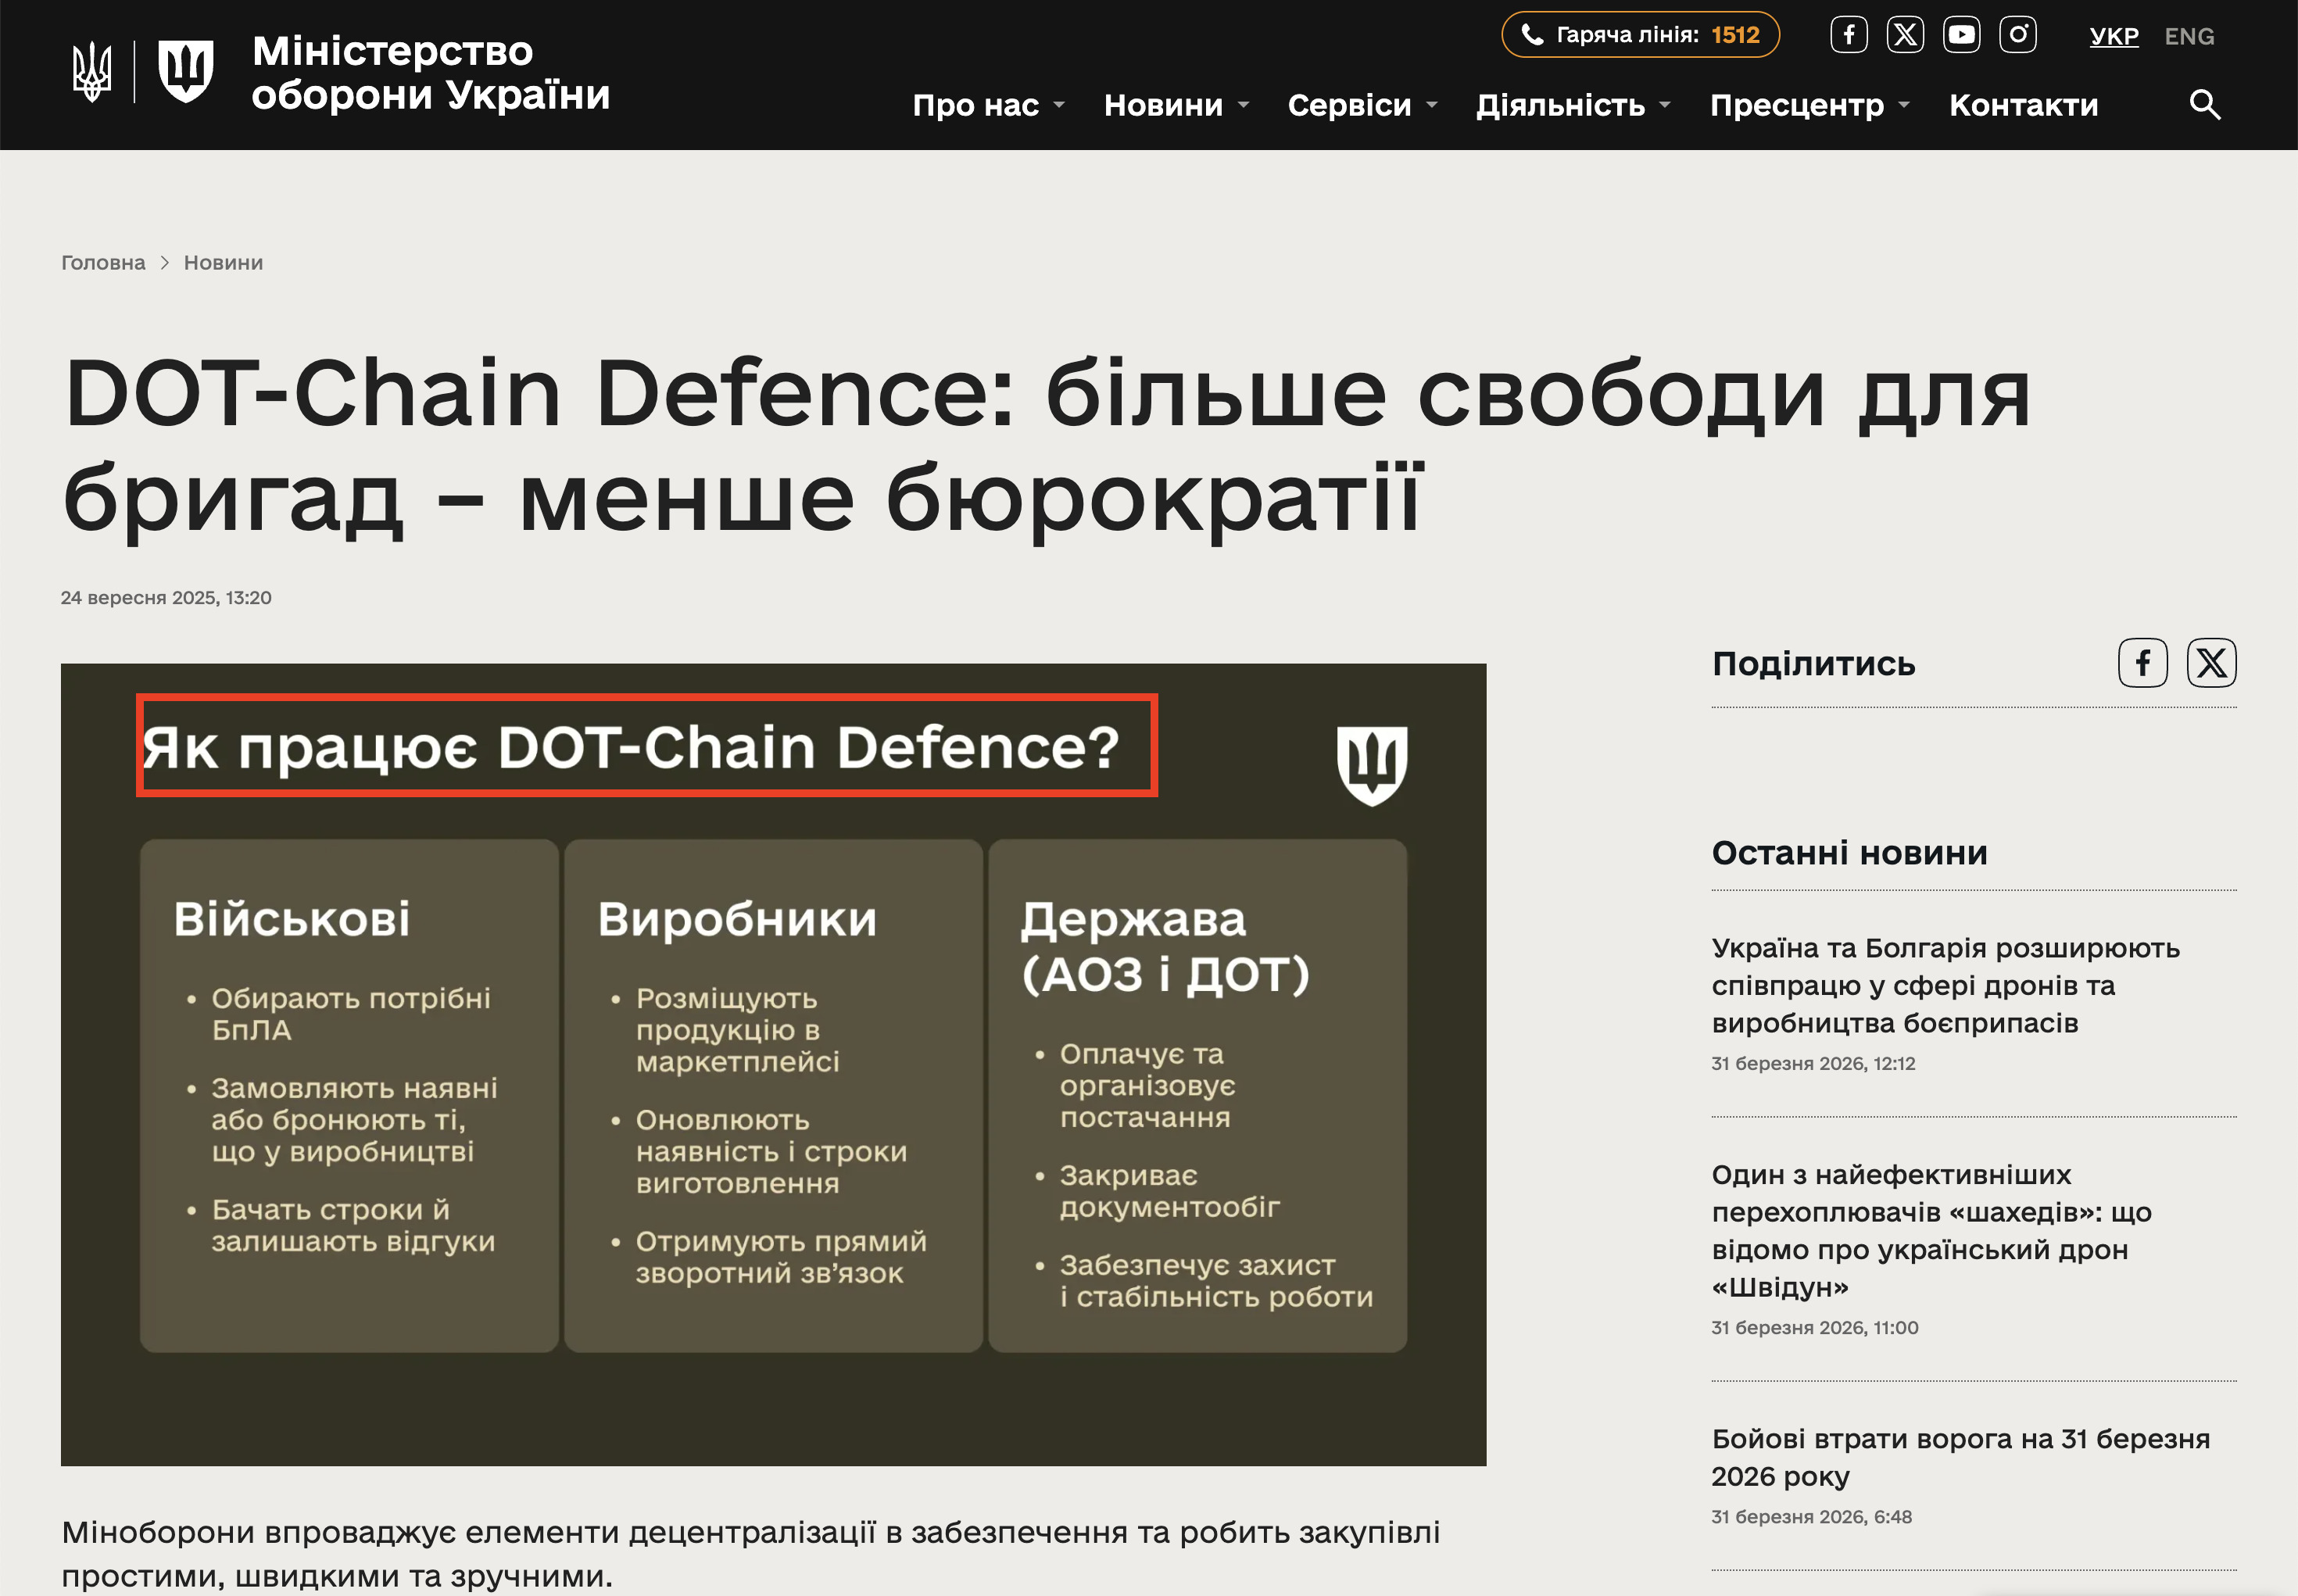
Task: Click the Ministry of Defence shield logo in header
Action: (186, 72)
